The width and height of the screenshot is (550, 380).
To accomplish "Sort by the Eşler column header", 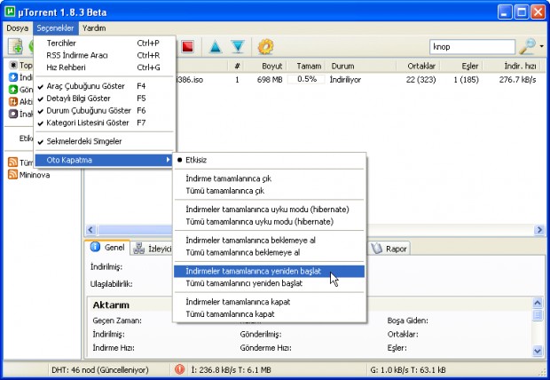I will click(x=461, y=66).
